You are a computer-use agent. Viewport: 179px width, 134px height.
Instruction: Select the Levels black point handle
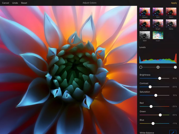(141, 67)
